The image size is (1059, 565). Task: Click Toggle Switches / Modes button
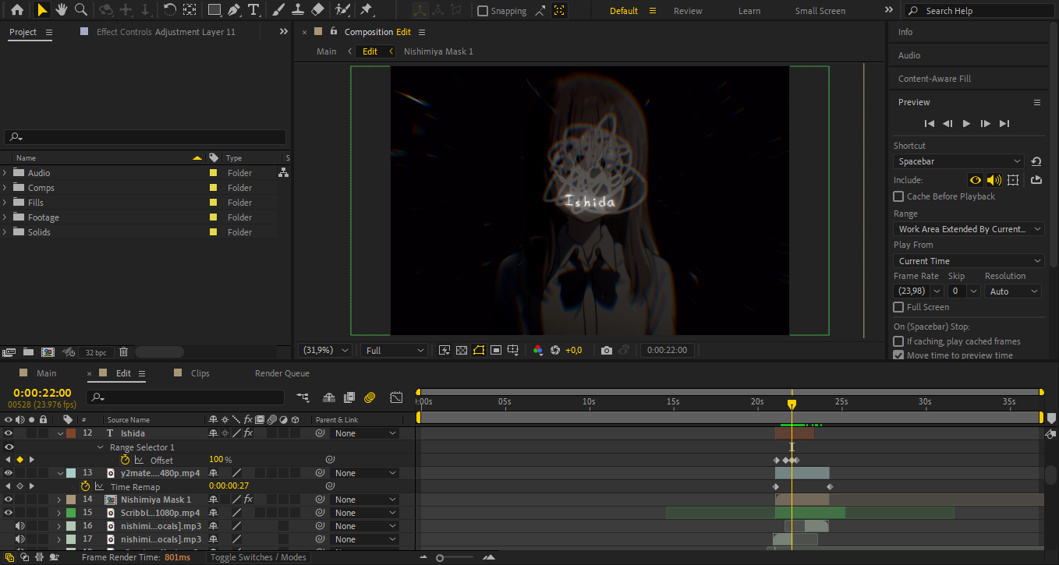258,557
